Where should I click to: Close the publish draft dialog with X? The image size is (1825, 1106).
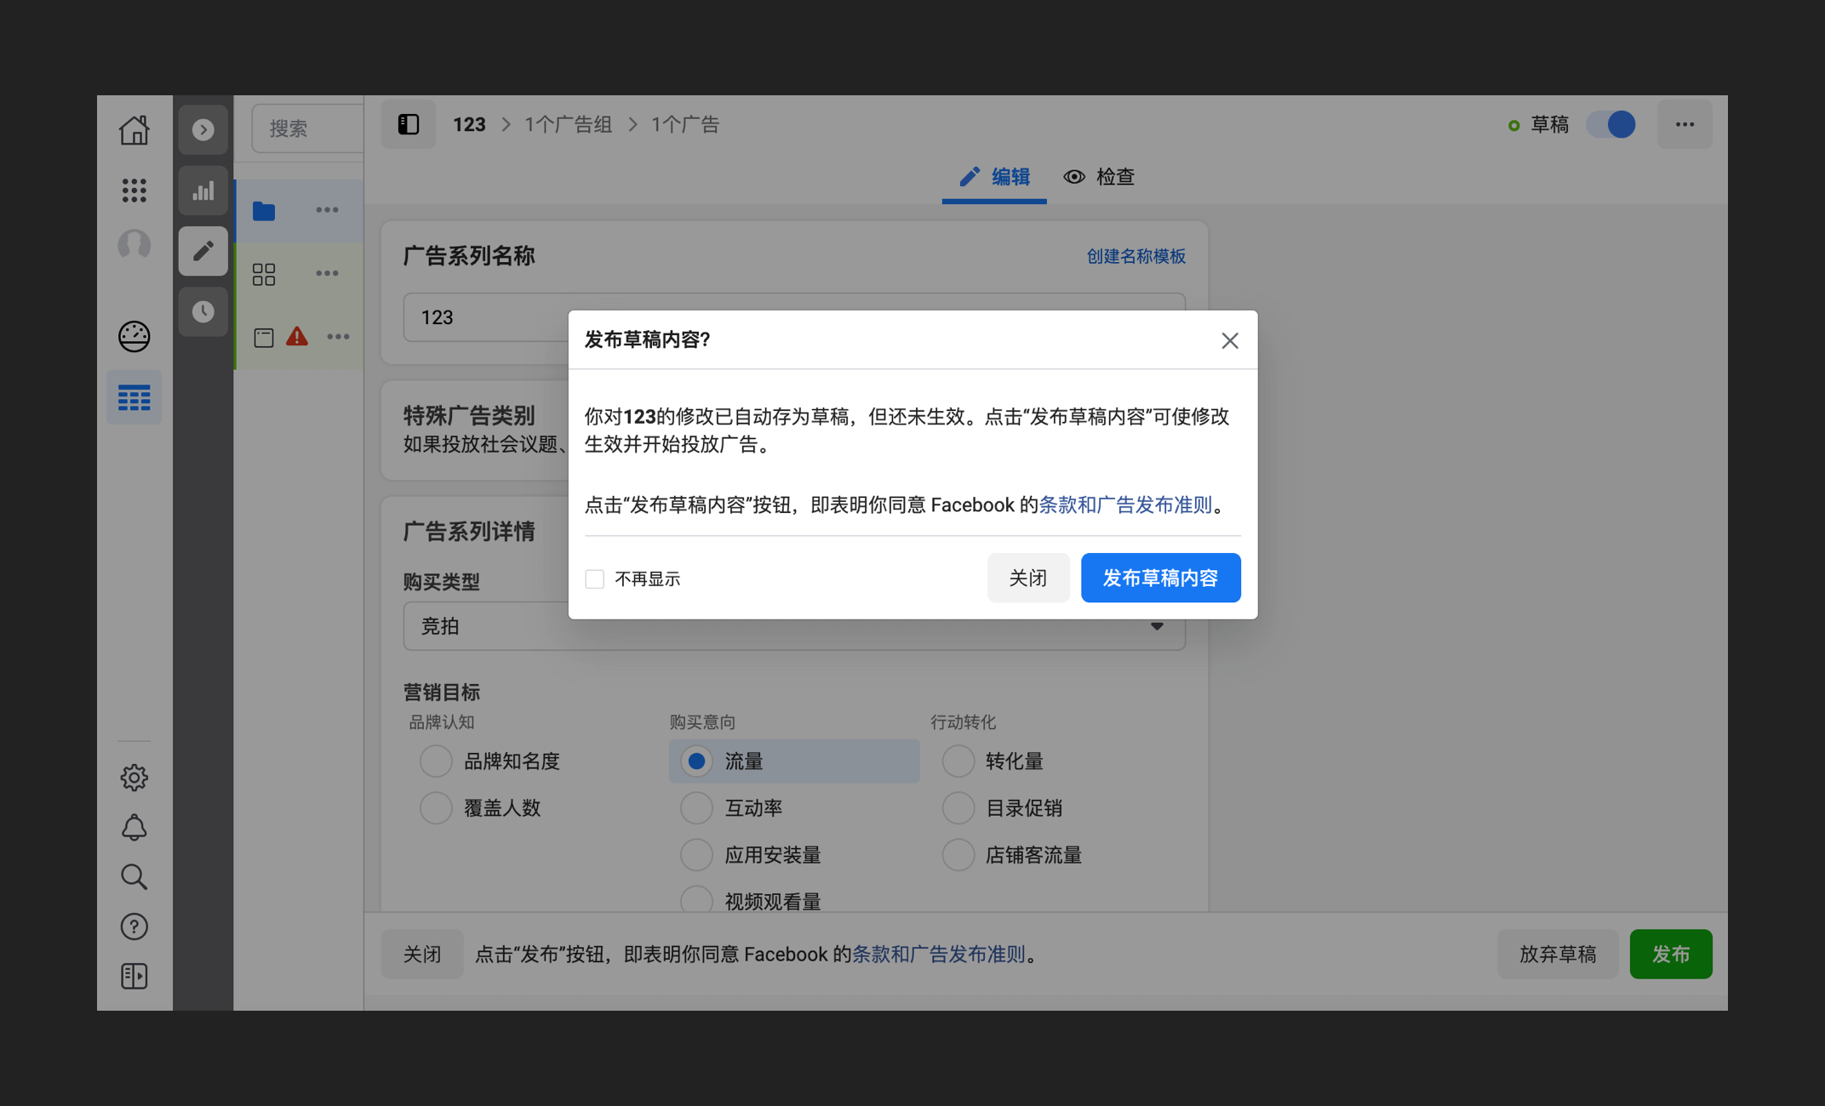(1229, 340)
